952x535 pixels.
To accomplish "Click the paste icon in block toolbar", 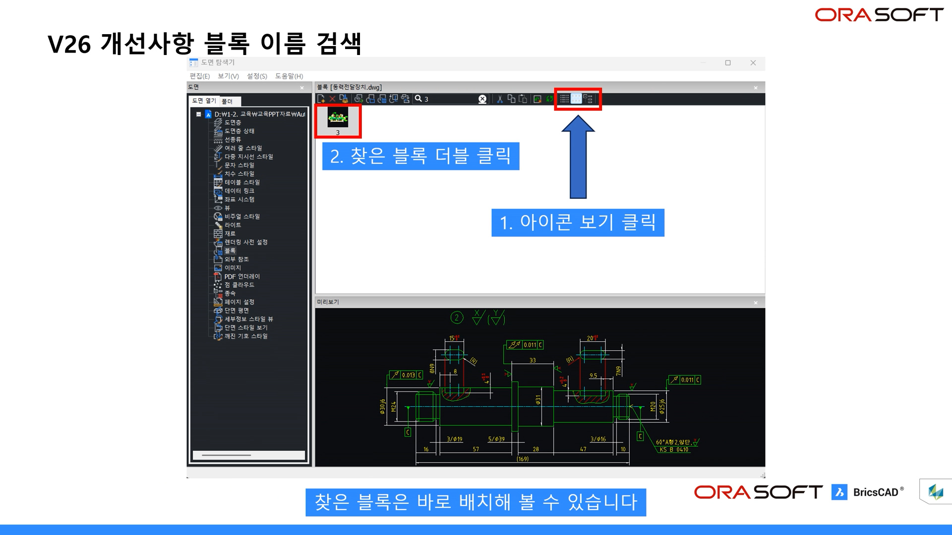I will (x=523, y=99).
